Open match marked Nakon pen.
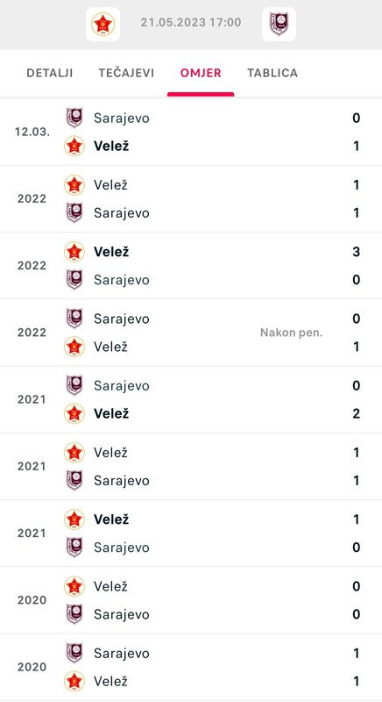The height and width of the screenshot is (702, 382). [191, 333]
